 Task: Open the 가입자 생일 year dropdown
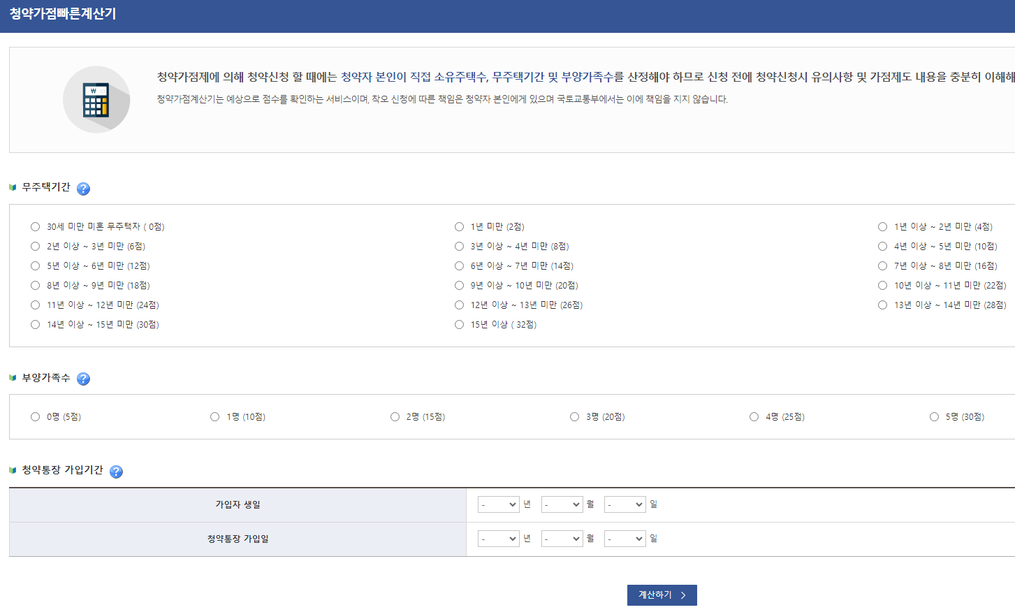(498, 504)
